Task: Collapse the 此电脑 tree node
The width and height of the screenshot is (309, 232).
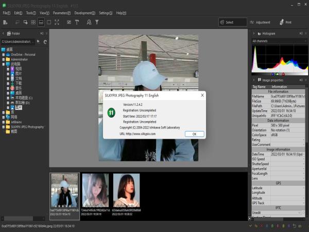Action: (4, 64)
